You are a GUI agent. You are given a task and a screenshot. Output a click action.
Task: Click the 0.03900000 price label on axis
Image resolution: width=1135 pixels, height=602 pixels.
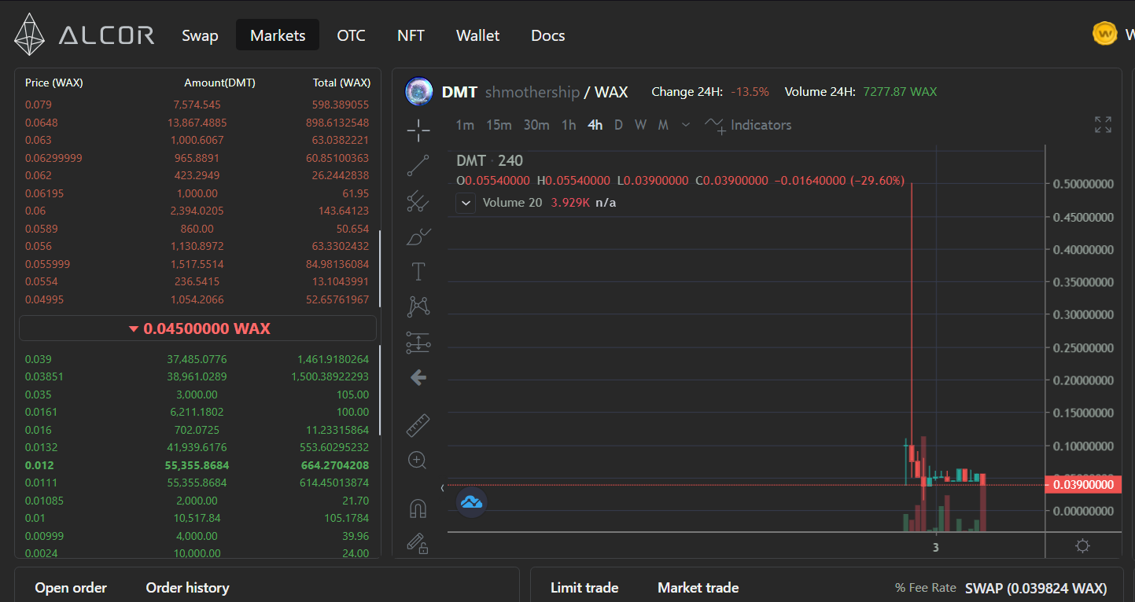(1083, 485)
